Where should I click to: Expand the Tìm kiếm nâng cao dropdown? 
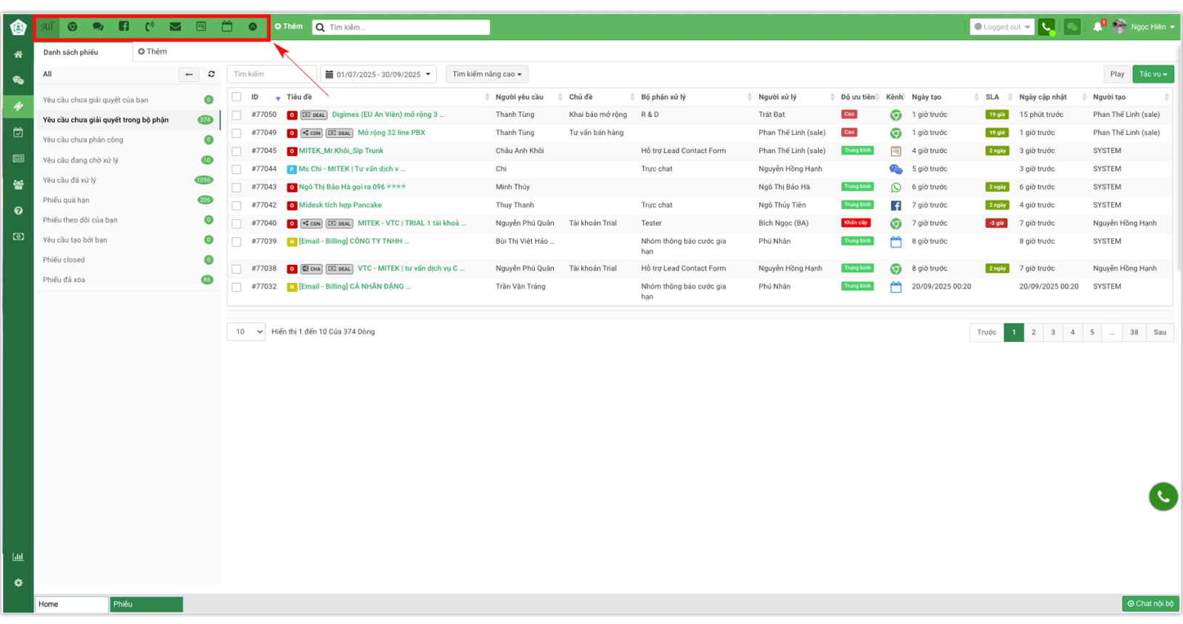coord(487,74)
